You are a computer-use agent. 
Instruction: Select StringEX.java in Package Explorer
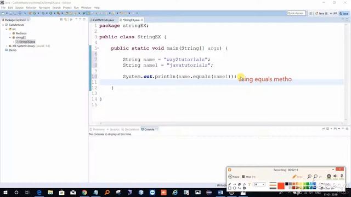[26, 42]
